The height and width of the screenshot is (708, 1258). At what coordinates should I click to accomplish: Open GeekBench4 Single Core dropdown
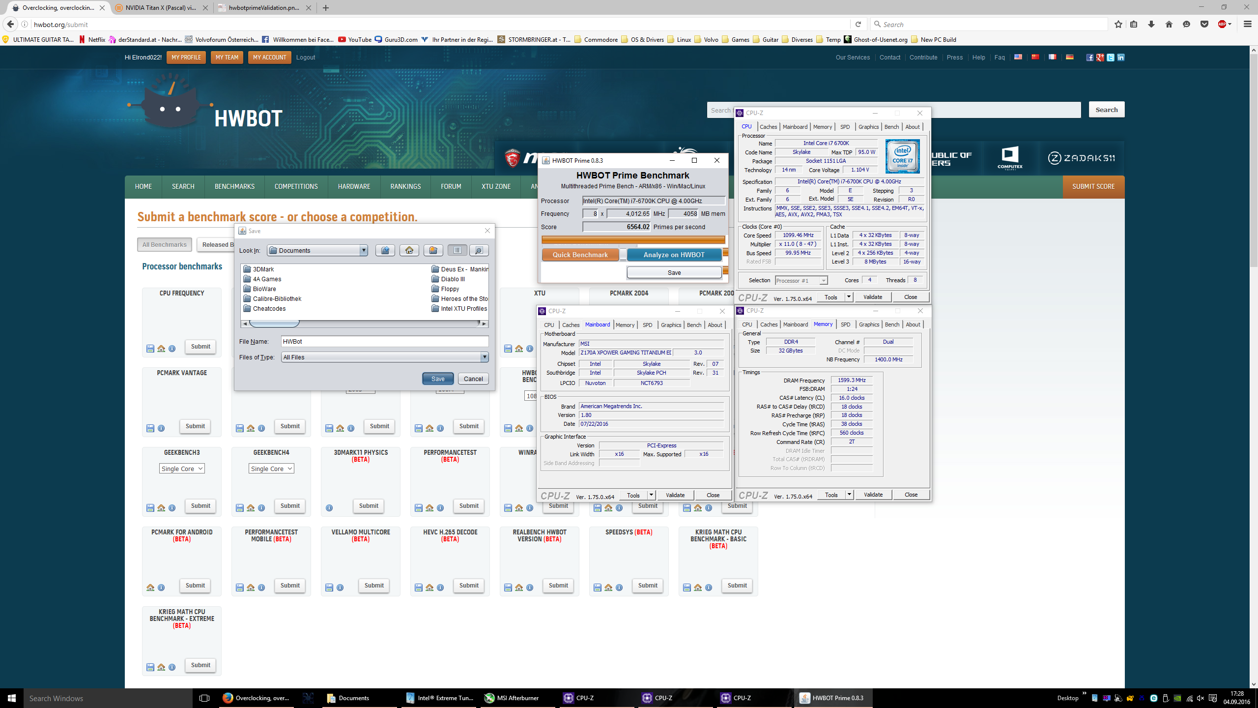coord(271,469)
